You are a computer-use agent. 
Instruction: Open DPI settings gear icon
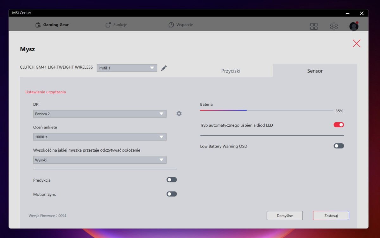pos(179,114)
